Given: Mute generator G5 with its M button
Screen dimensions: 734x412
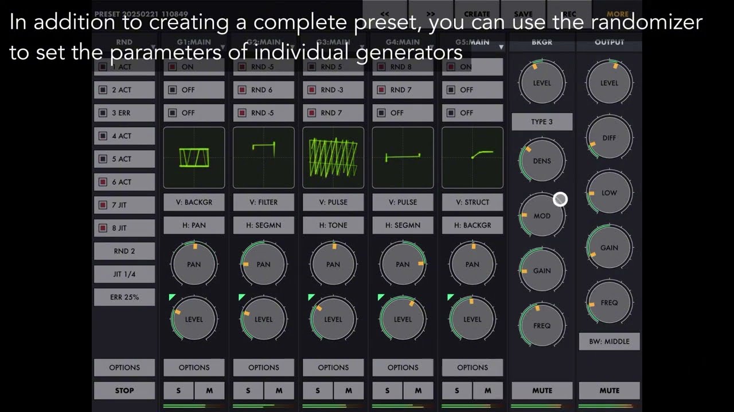Looking at the screenshot, I should pos(488,390).
